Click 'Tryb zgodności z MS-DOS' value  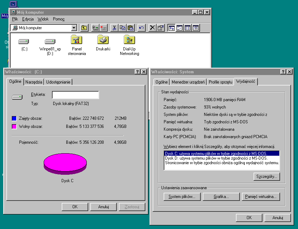pyautogui.click(x=226, y=122)
